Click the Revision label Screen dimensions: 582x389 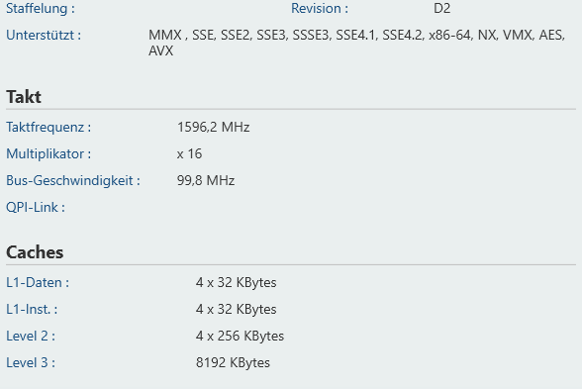coord(320,9)
